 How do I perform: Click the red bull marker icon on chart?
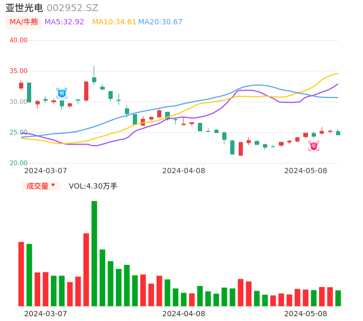[x=314, y=146]
